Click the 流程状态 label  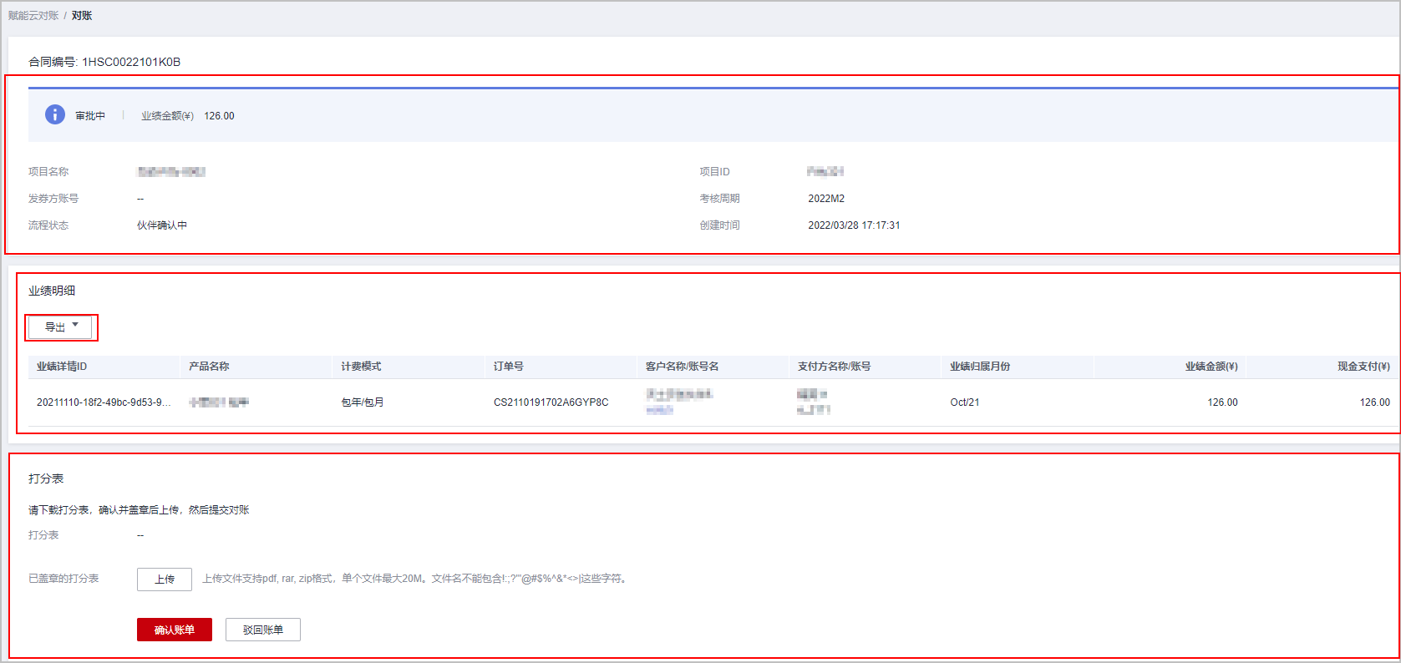click(x=48, y=225)
